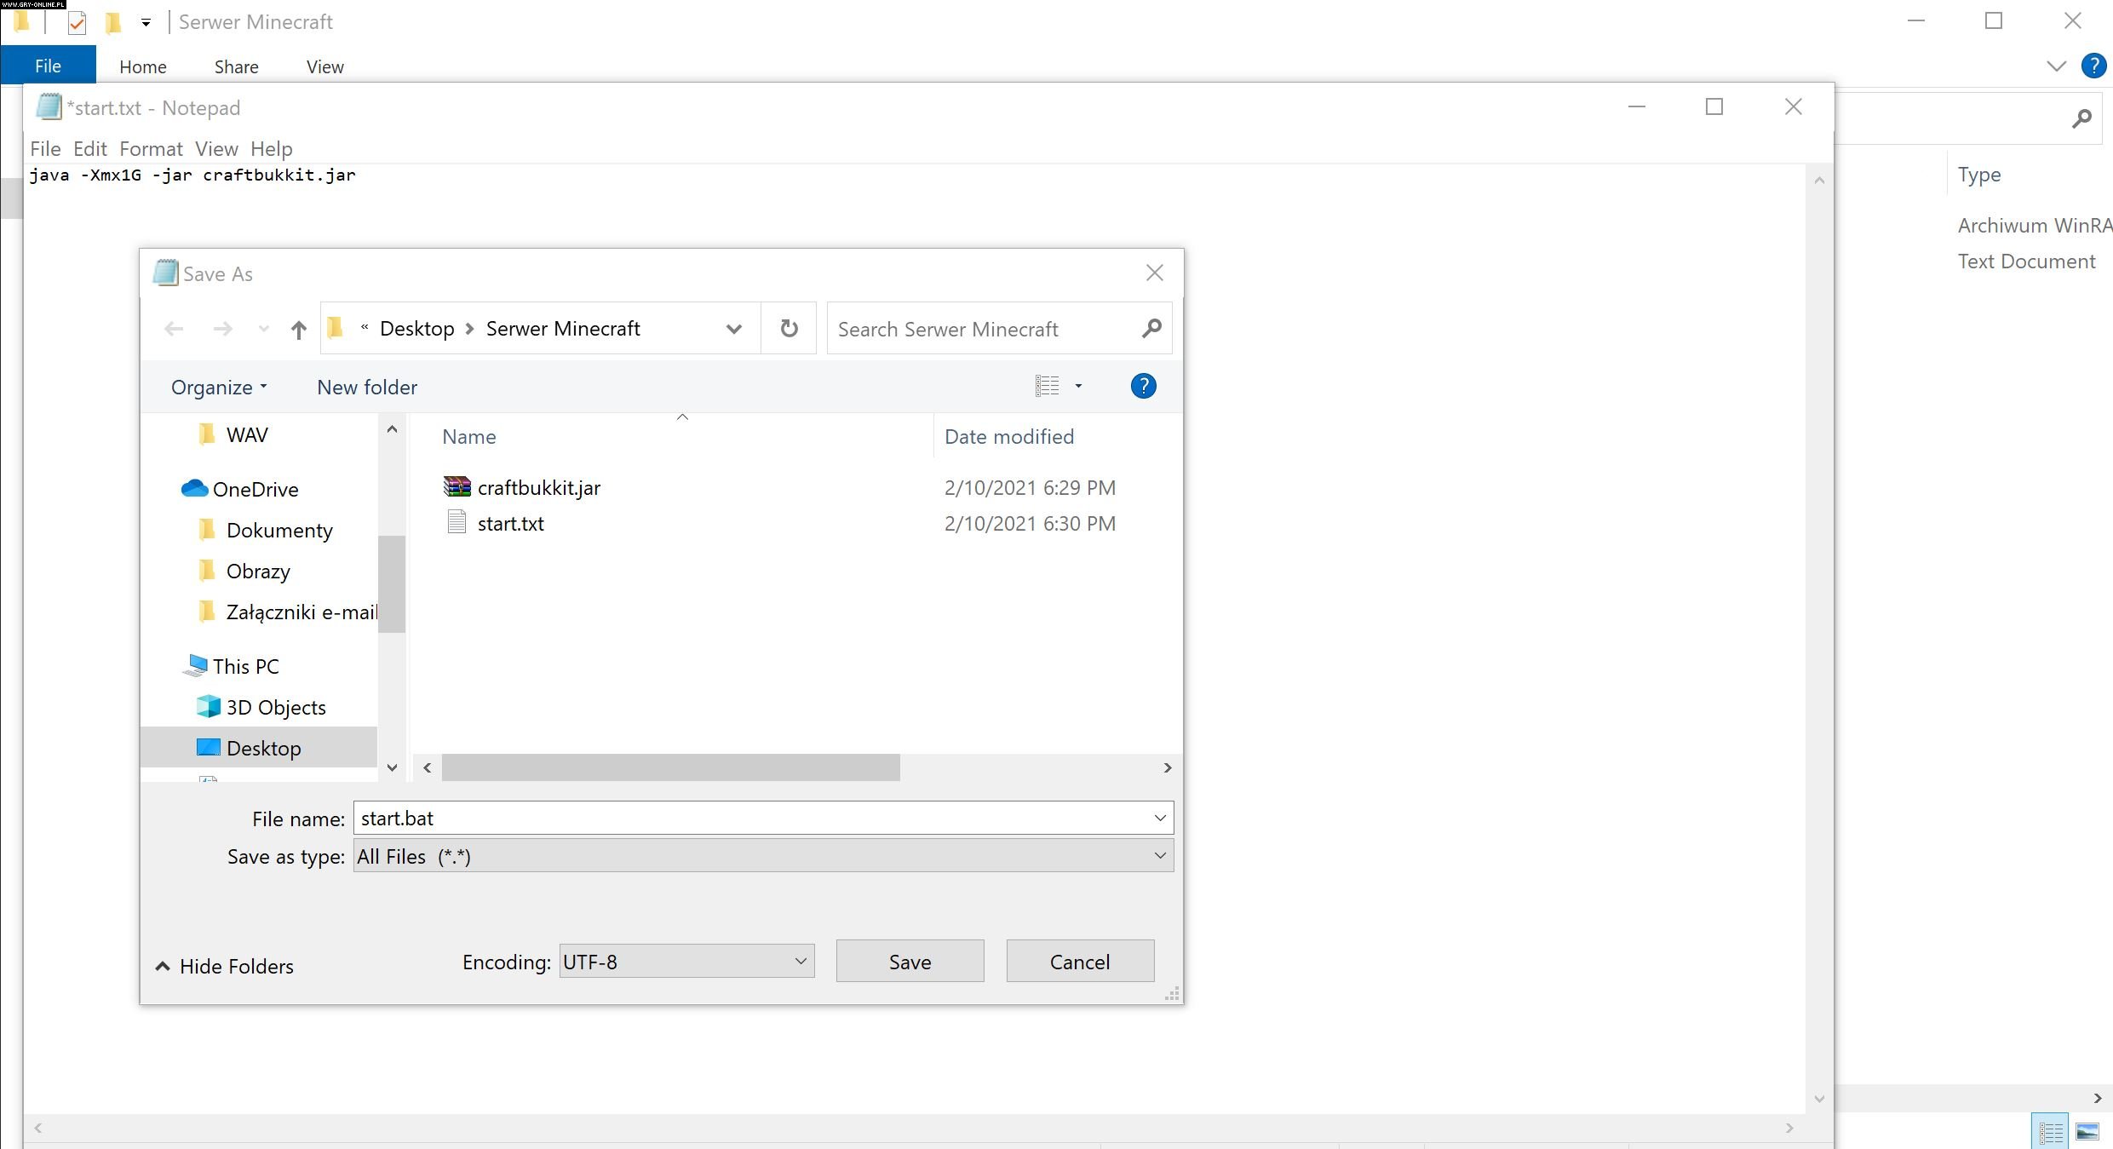
Task: Click the up one level arrow icon
Action: point(298,330)
